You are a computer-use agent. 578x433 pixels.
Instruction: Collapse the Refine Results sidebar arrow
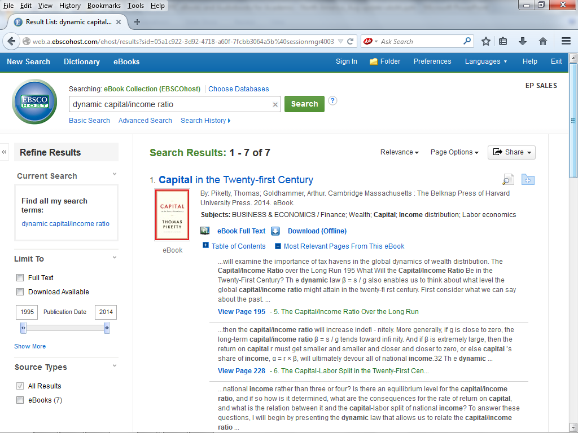tap(4, 152)
